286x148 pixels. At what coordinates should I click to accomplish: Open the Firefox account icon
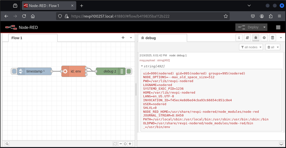262,16
